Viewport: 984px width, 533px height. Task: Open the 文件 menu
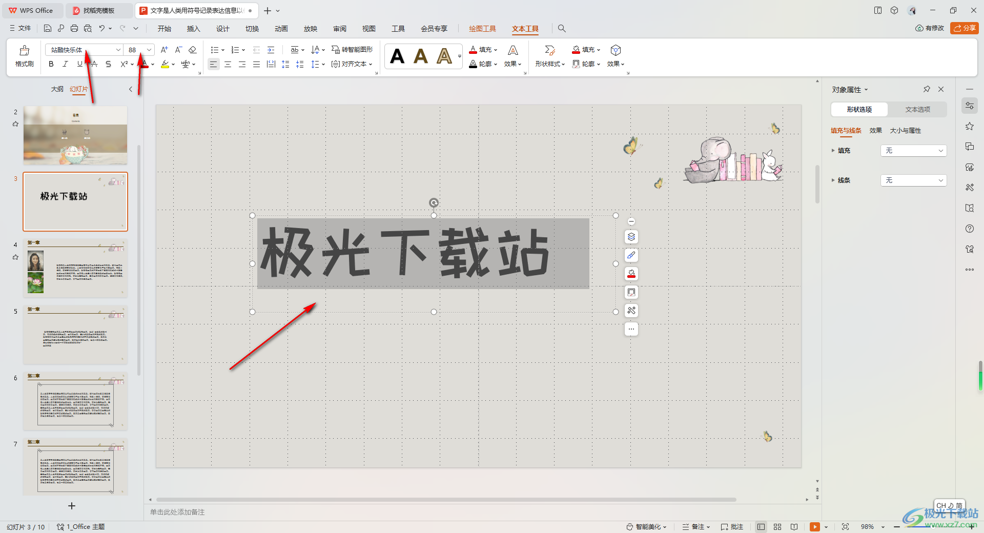[20, 28]
